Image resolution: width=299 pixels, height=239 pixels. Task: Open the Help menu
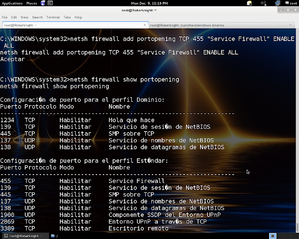tap(78, 17)
